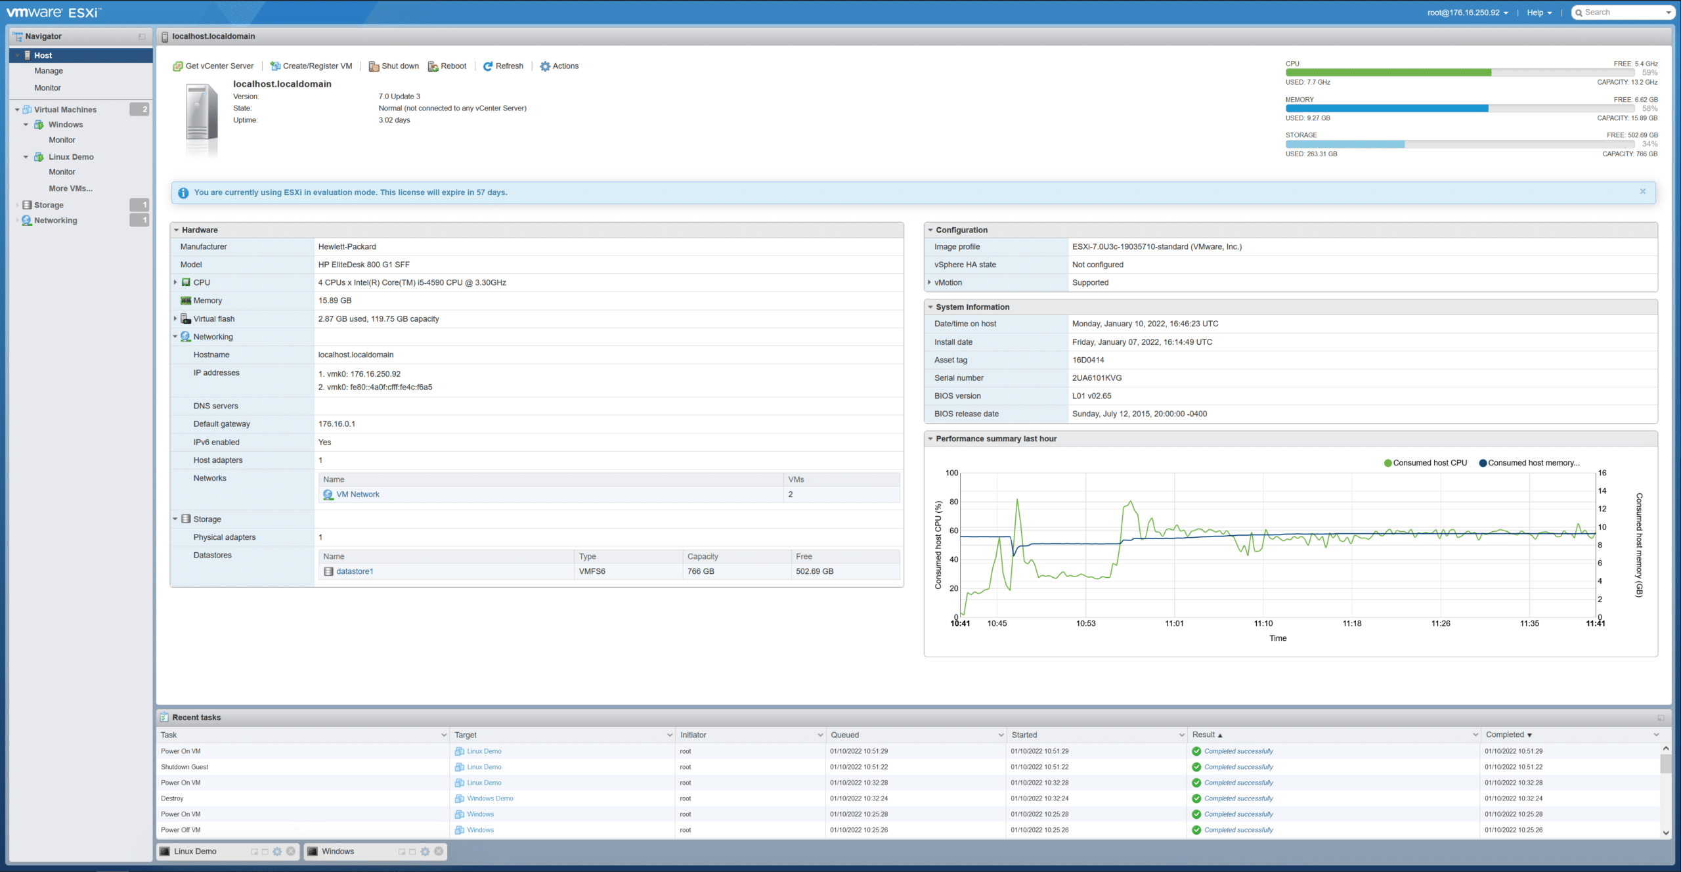Click the info icon in evaluation banner

(183, 193)
